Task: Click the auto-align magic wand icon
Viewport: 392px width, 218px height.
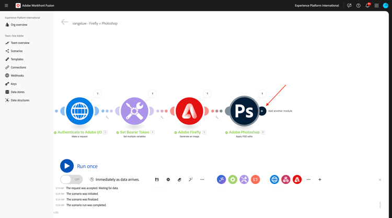Action: 191,179
